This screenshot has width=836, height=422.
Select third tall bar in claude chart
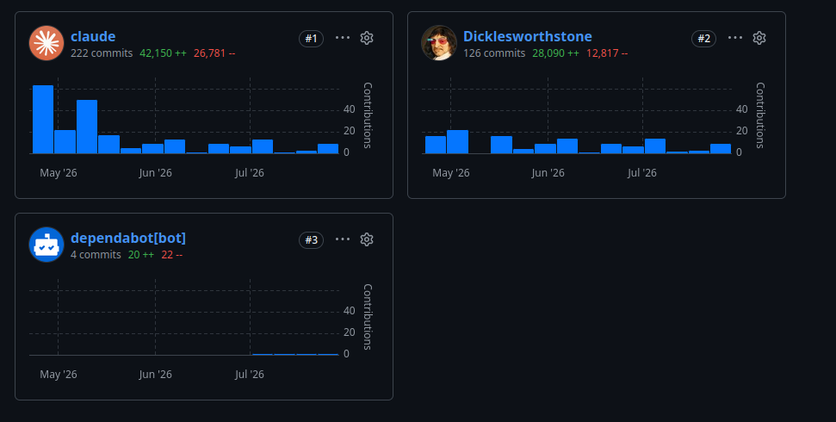point(87,127)
